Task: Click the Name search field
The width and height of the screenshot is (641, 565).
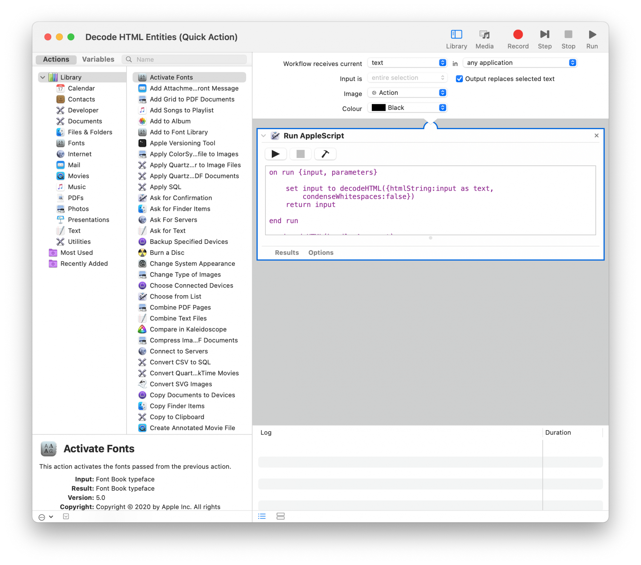Action: tap(189, 59)
